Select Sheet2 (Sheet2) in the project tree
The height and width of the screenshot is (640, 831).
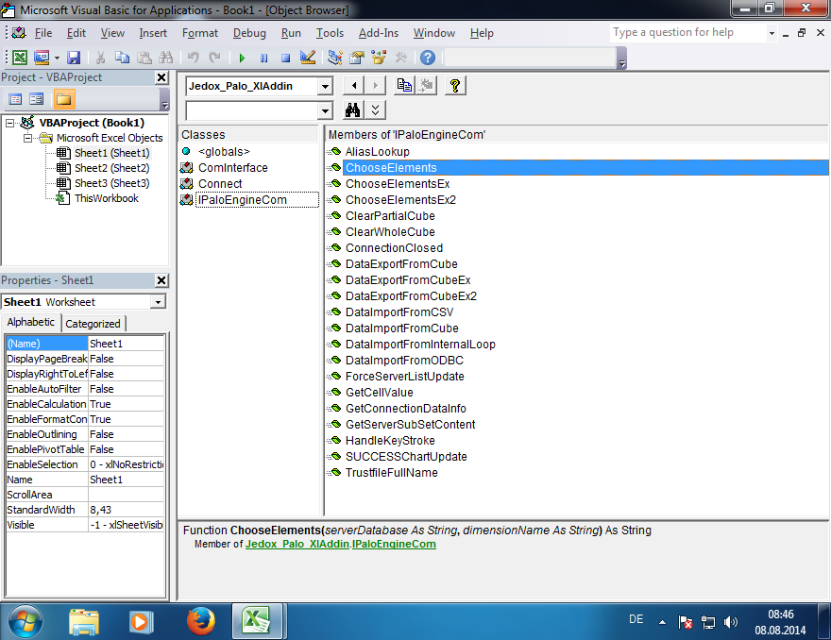pos(111,168)
